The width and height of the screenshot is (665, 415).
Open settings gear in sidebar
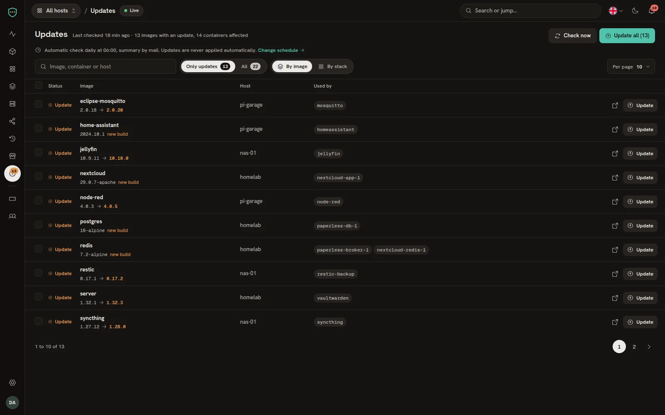tap(12, 383)
